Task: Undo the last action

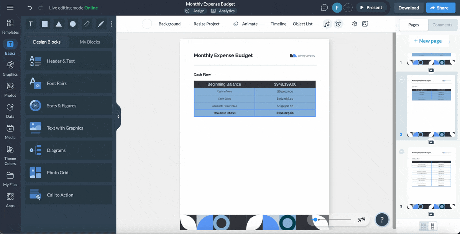Action: coord(30,7)
